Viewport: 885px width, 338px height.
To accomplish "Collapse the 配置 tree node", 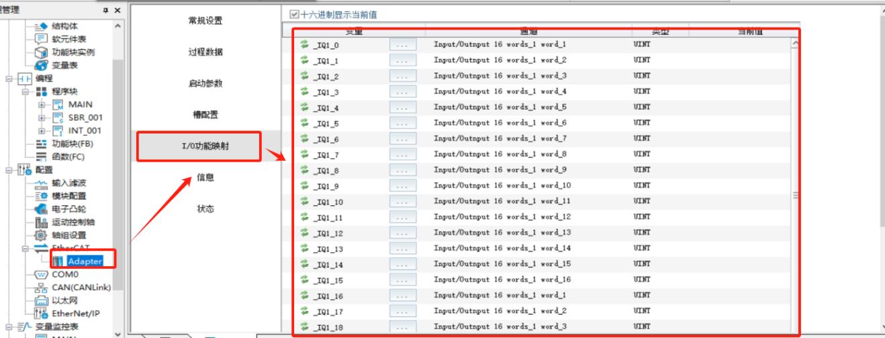I will coord(8,170).
